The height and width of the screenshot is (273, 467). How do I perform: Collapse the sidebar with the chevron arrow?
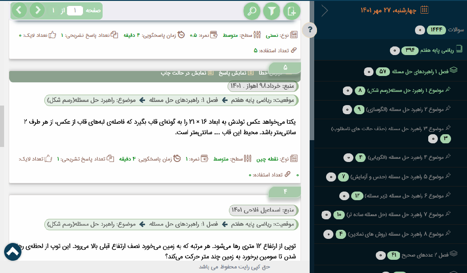pyautogui.click(x=325, y=11)
